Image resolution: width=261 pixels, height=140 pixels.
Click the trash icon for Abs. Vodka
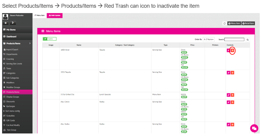click(233, 125)
